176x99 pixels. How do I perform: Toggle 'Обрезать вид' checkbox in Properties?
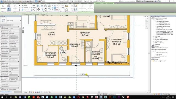coord(10,63)
